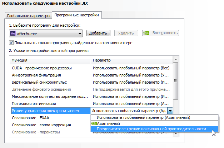Click the Режим управления электропитанием dropdown arrow

[x=170, y=111]
